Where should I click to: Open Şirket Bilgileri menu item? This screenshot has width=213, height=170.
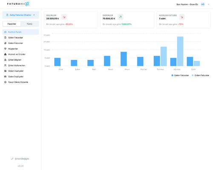[20, 60]
